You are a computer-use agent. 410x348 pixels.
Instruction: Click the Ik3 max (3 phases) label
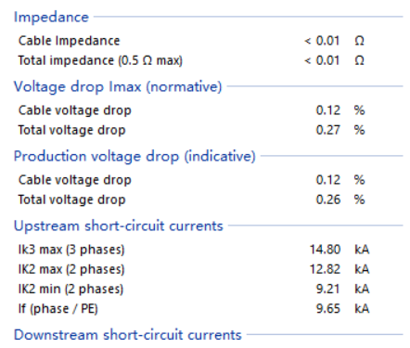tap(71, 250)
